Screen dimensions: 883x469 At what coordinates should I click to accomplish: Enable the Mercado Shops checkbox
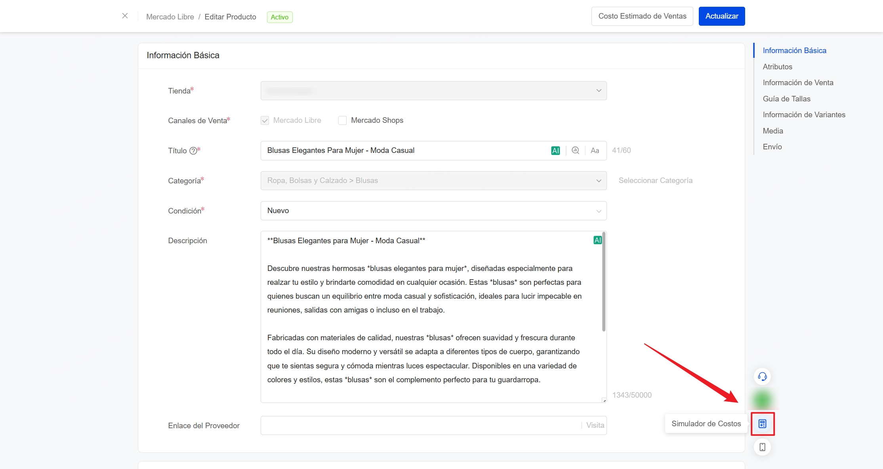click(342, 120)
